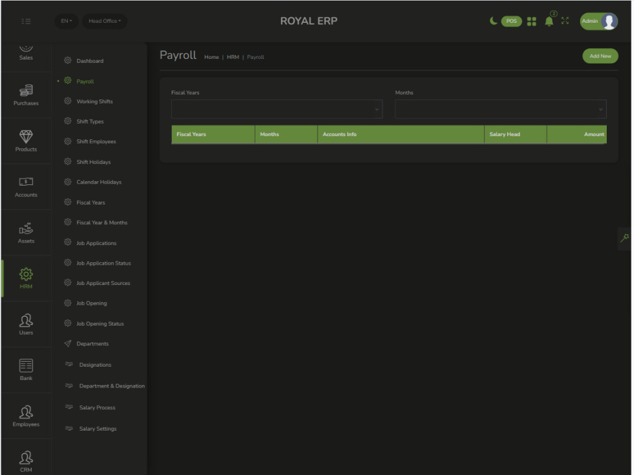The height and width of the screenshot is (475, 634).
Task: Expand the Fiscal Years combo box
Action: coord(278,110)
